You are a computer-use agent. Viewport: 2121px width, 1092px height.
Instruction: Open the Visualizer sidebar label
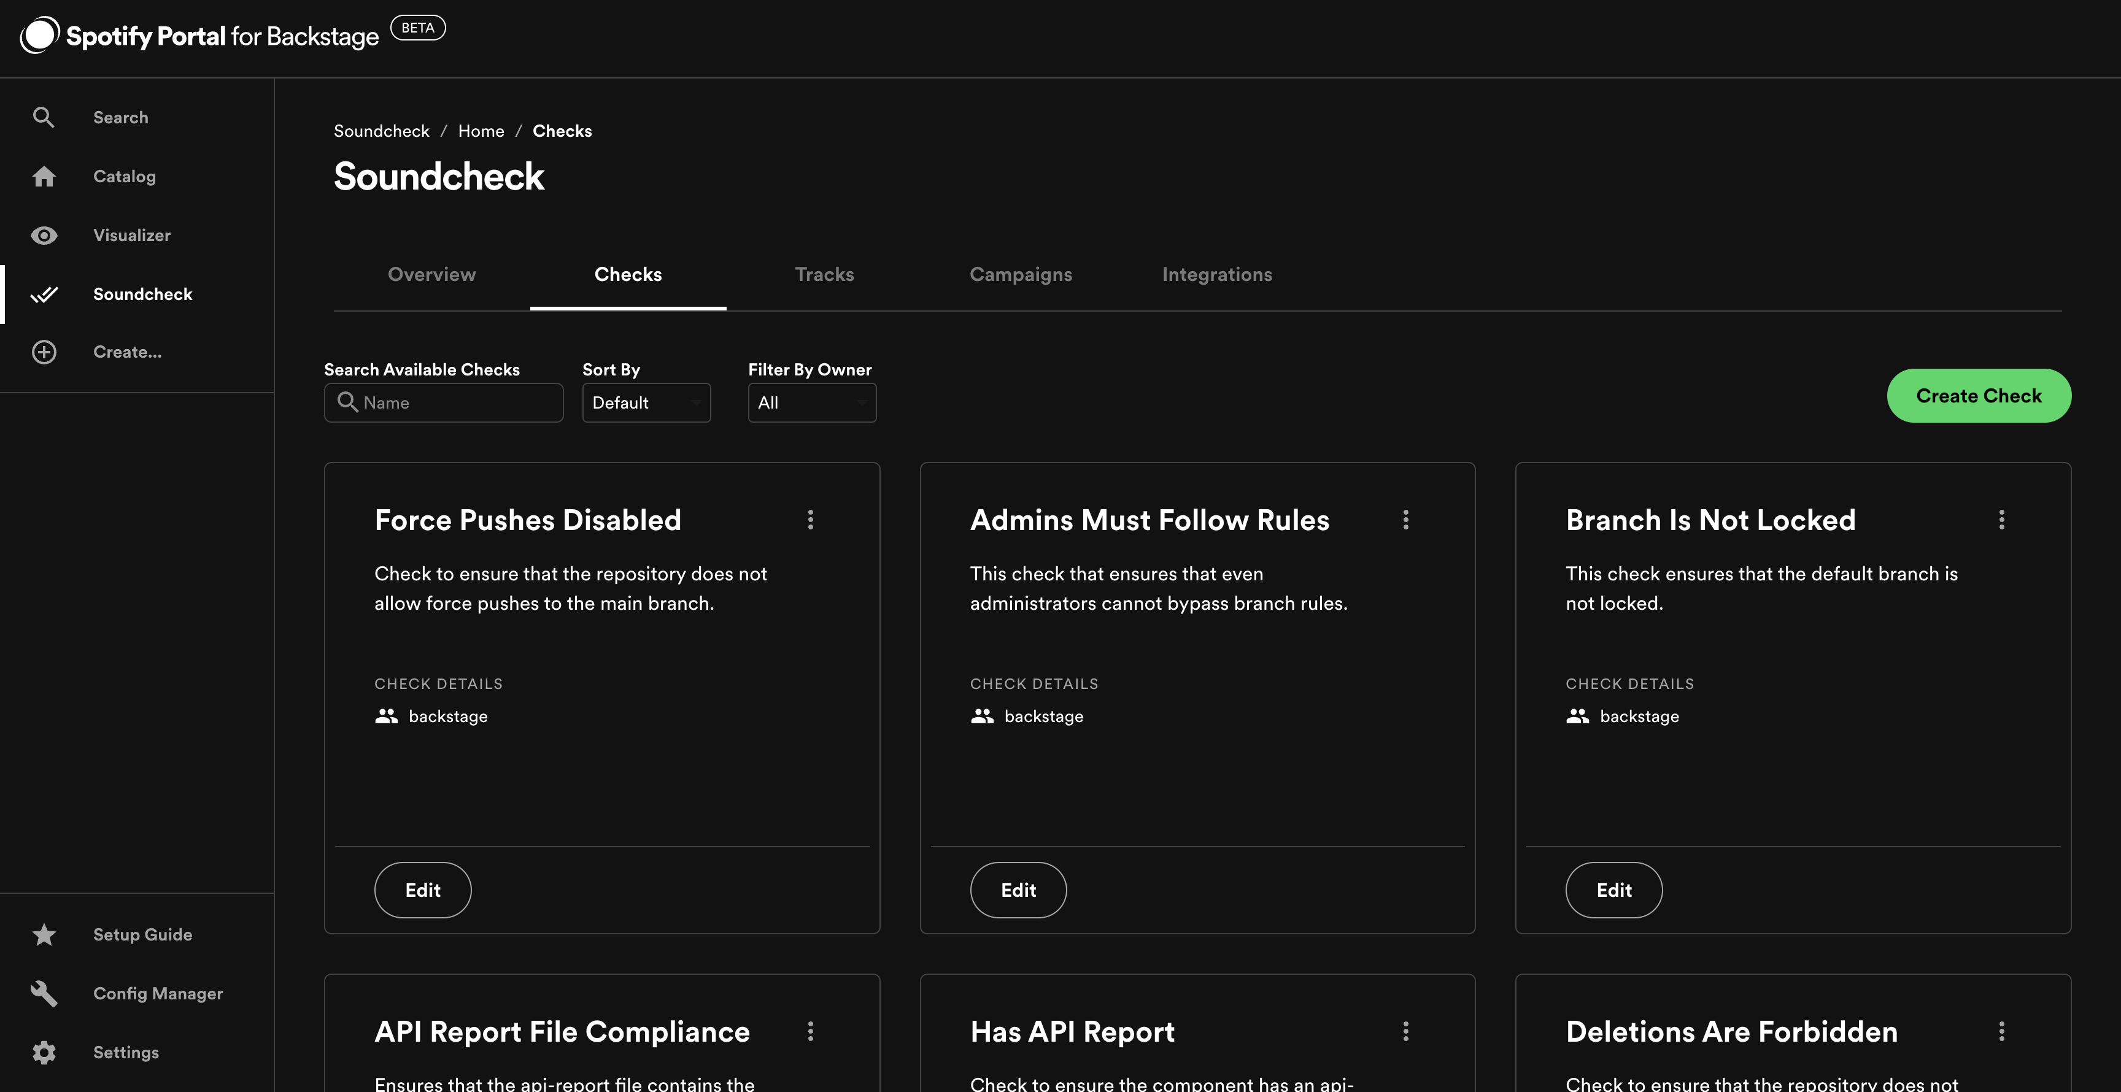(132, 236)
